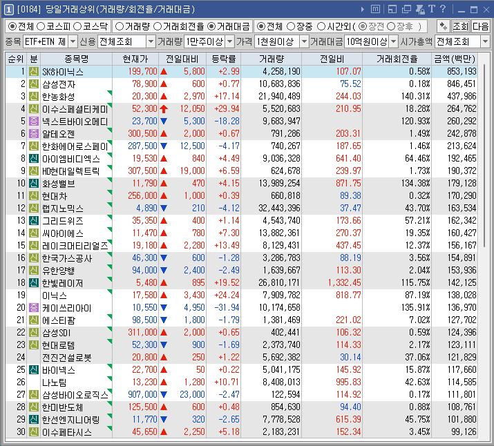The width and height of the screenshot is (494, 446).
Task: Click the 전일비 column header
Action: tap(332, 59)
